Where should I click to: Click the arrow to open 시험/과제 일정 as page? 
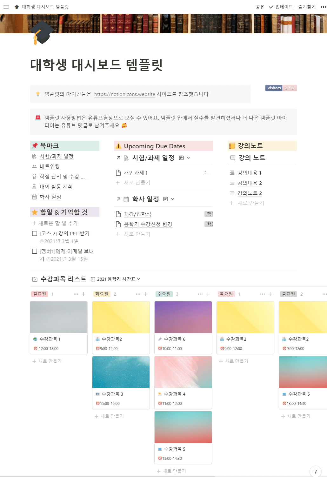coord(118,158)
